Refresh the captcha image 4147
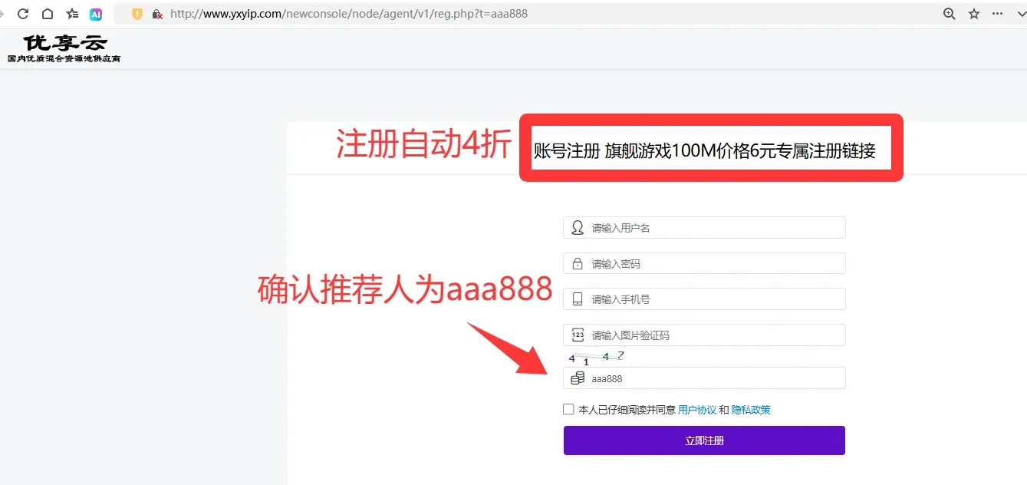Image resolution: width=1027 pixels, height=485 pixels. pos(596,357)
